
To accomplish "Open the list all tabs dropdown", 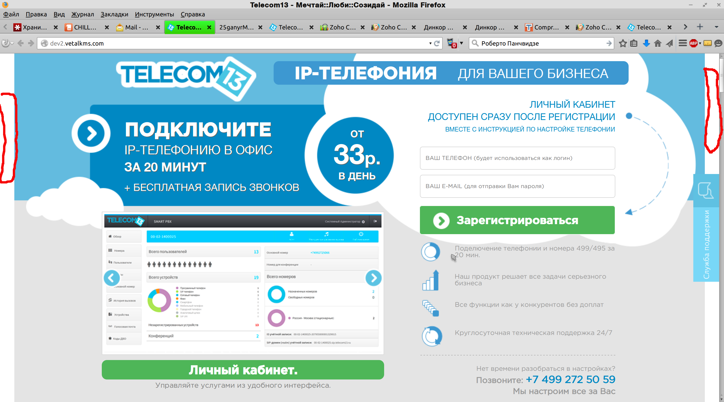I will coord(716,27).
